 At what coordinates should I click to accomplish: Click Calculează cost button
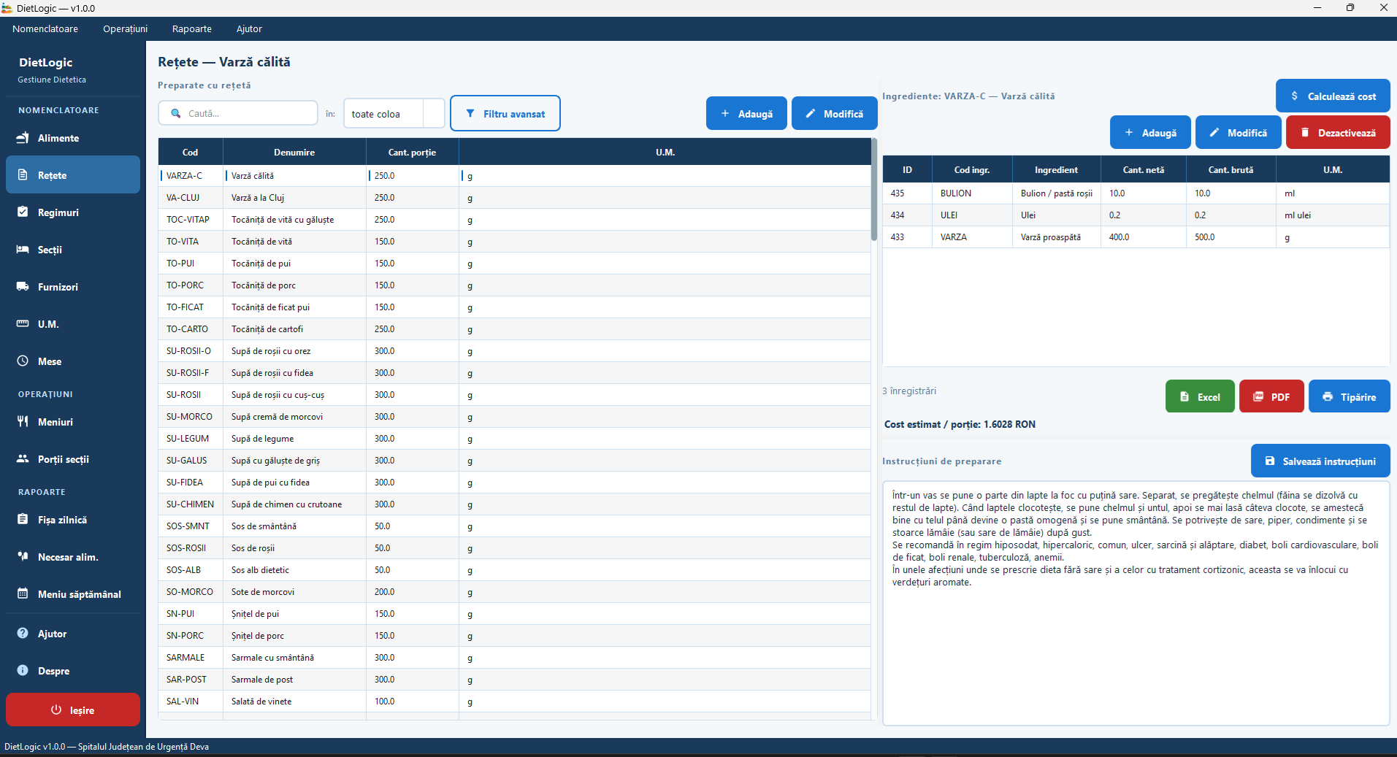coord(1333,96)
